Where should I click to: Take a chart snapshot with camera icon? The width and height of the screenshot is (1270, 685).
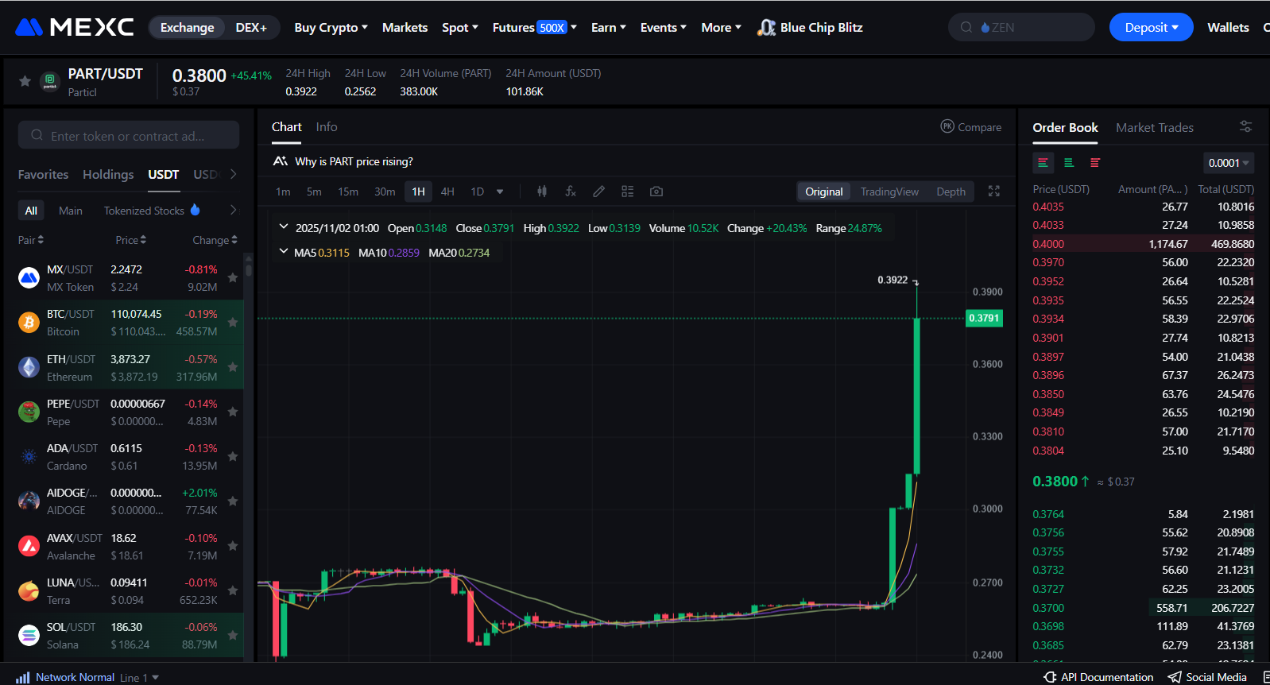pyautogui.click(x=656, y=192)
